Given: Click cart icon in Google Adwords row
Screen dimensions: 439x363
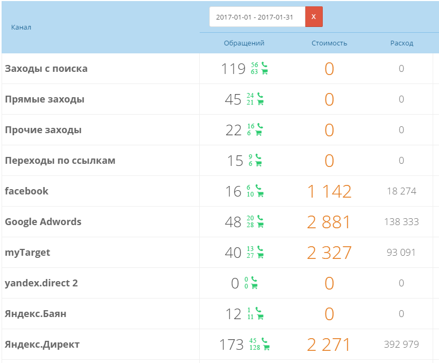Looking at the screenshot, I should pyautogui.click(x=260, y=225).
